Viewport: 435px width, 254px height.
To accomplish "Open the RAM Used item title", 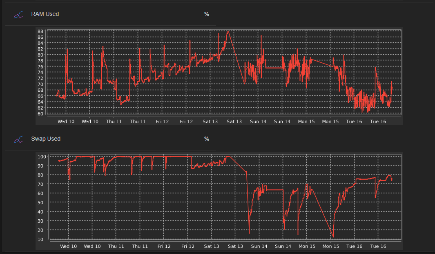I will pos(45,14).
